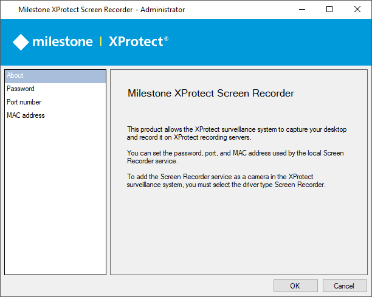Image resolution: width=372 pixels, height=297 pixels.
Task: Click Cancel to discard changes
Action: pyautogui.click(x=344, y=285)
